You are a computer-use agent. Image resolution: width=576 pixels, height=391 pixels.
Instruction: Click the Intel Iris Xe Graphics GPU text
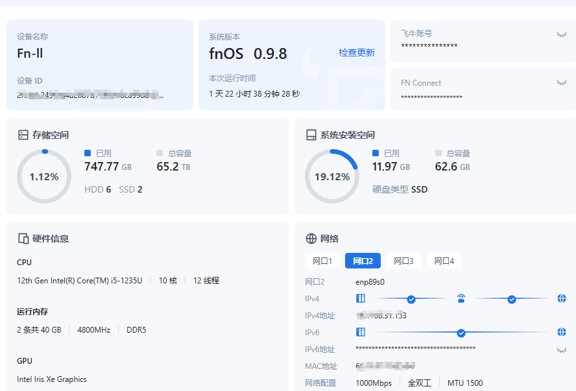click(52, 379)
